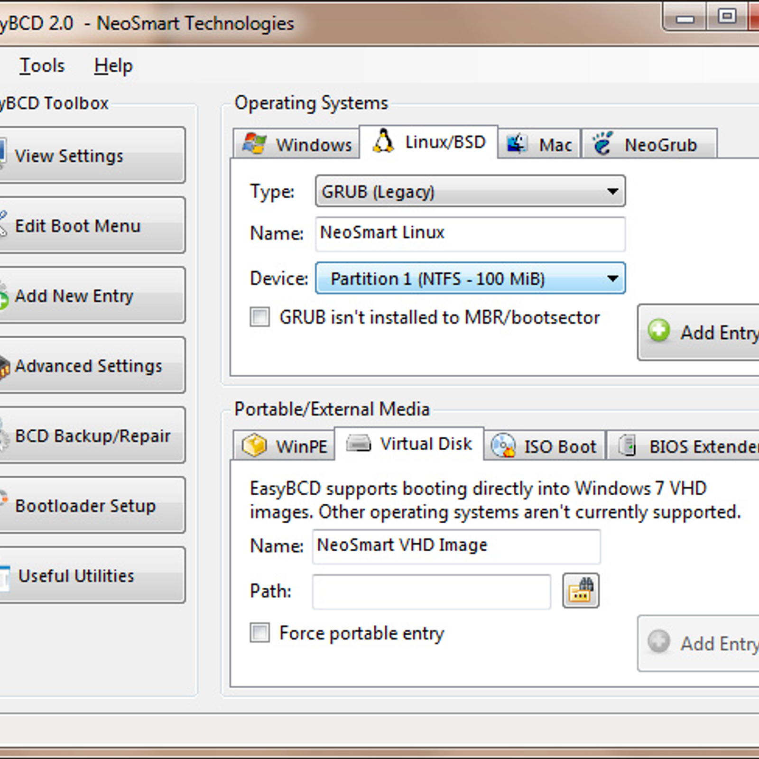Maximize the EasyBCD window
The image size is (759, 759).
727,17
